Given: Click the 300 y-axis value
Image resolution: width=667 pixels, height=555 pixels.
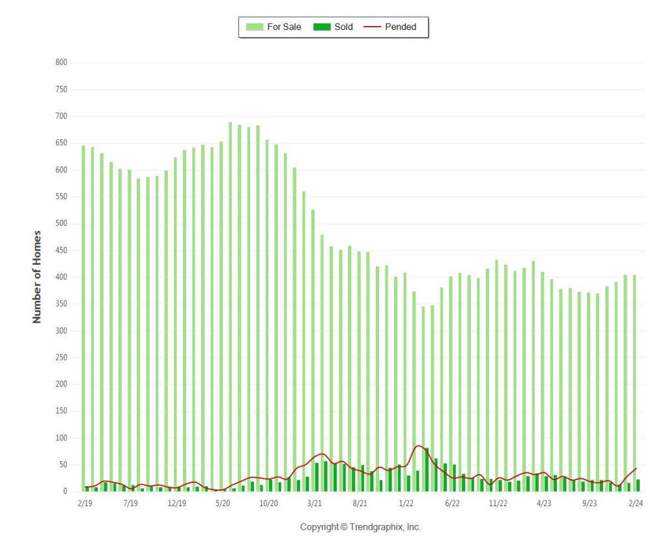Looking at the screenshot, I should click(61, 331).
